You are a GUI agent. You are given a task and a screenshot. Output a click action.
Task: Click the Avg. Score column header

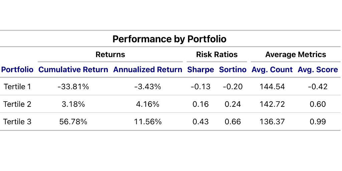[318, 70]
